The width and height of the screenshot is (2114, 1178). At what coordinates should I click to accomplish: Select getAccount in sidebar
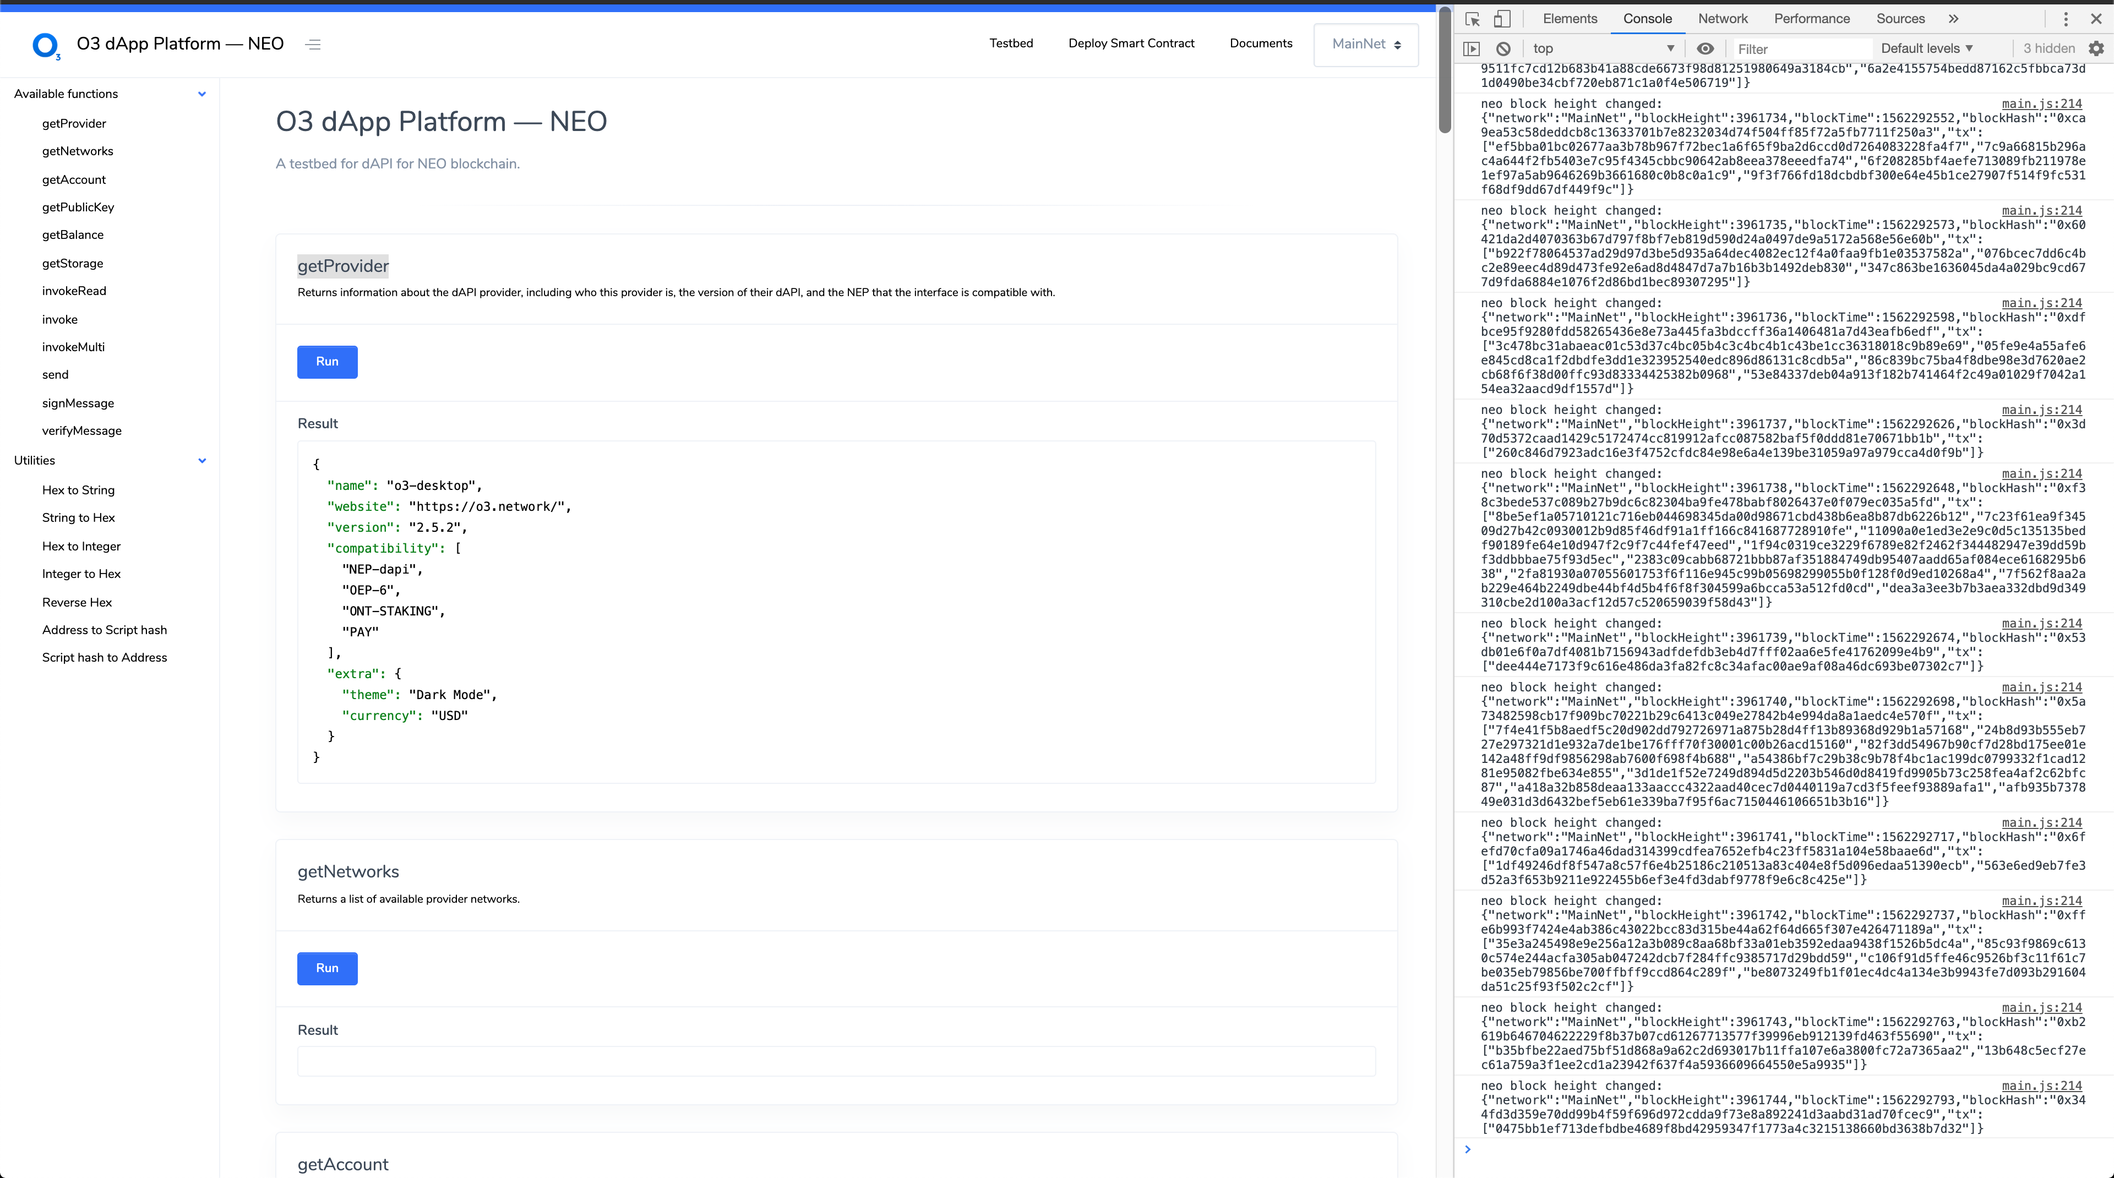point(74,181)
